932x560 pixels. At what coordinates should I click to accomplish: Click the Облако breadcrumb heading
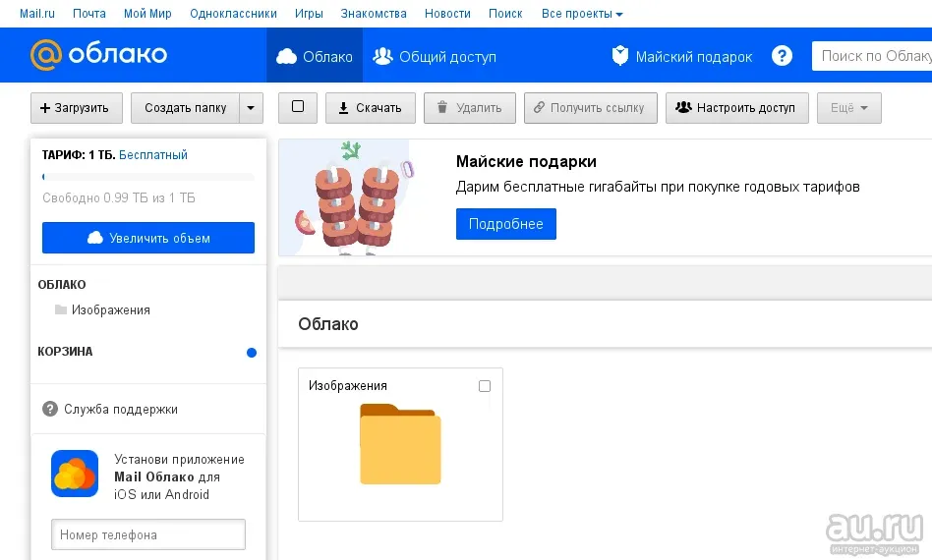point(328,324)
